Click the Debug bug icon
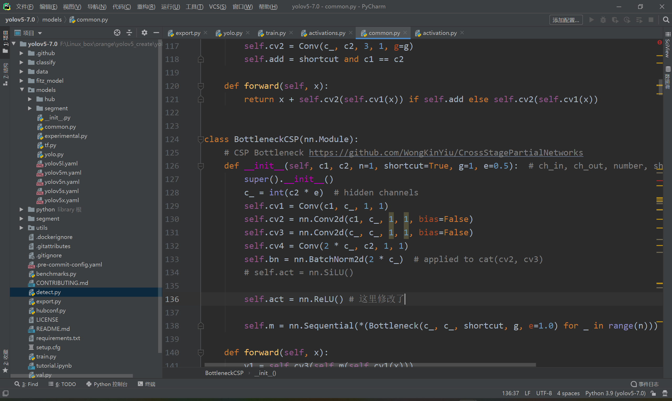 pos(603,20)
